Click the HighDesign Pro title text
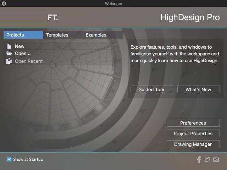227x170 pixels. (190, 17)
